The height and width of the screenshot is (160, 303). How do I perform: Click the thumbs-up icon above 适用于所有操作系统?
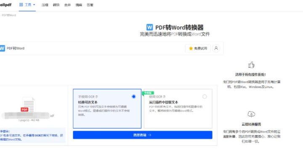(x=251, y=65)
